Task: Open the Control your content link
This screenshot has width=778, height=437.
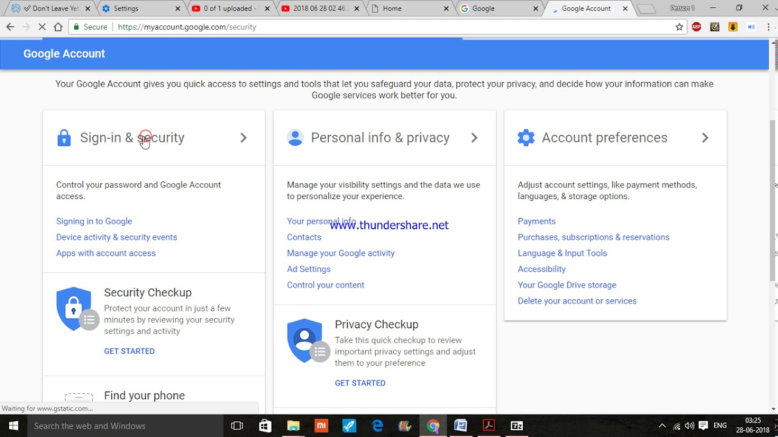Action: click(326, 285)
